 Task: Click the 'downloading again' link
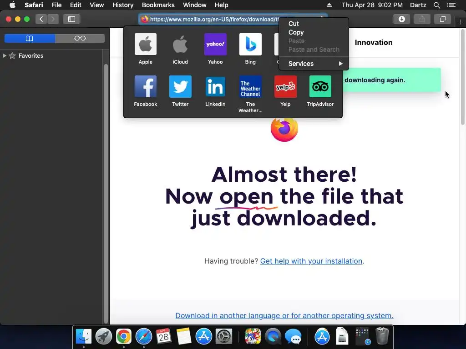coord(375,80)
